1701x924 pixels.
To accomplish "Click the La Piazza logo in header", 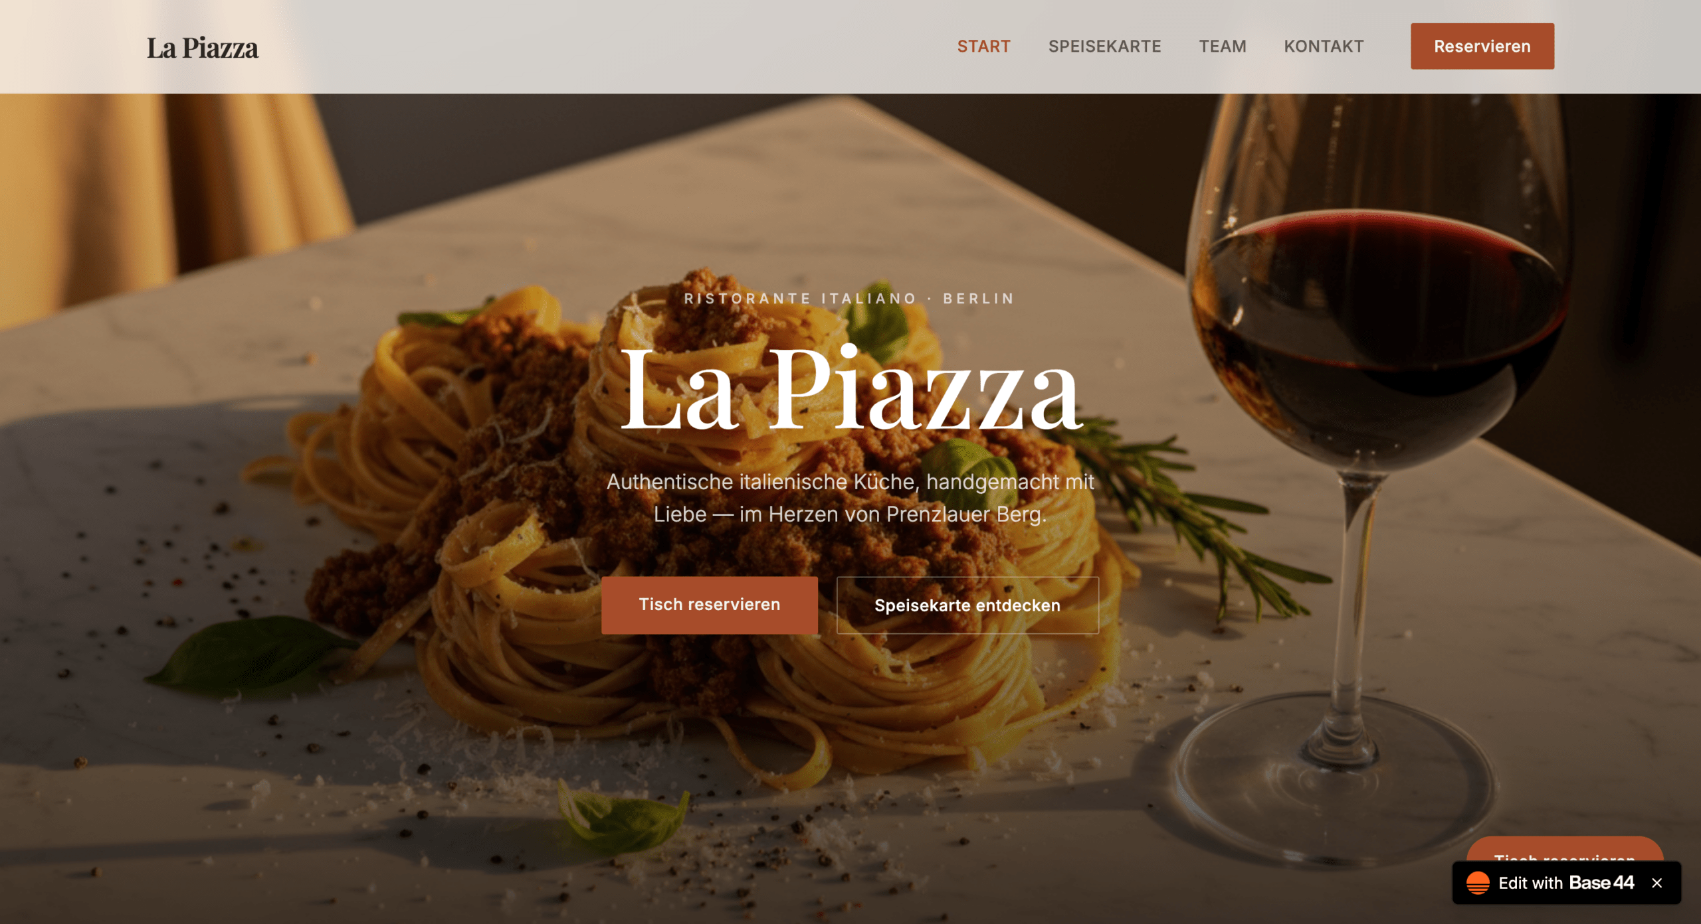I will (203, 48).
